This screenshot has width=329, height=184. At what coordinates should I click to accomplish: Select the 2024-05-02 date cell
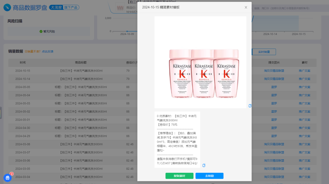tap(23, 111)
